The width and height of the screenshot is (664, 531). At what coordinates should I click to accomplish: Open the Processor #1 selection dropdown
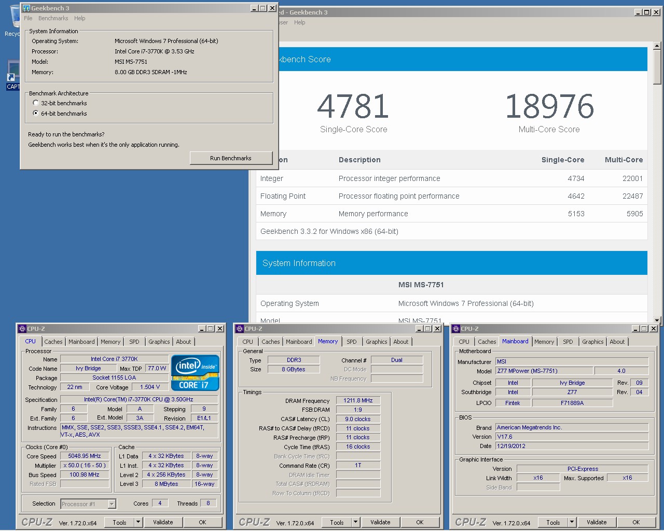pos(112,504)
